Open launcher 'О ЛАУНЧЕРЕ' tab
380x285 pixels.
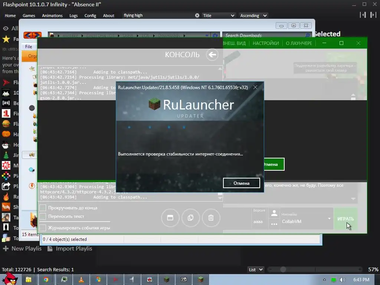pyautogui.click(x=299, y=43)
